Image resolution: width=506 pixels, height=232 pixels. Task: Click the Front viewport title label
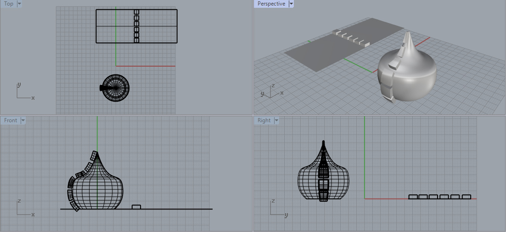(11, 121)
